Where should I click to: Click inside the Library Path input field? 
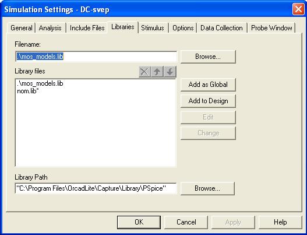click(x=96, y=188)
